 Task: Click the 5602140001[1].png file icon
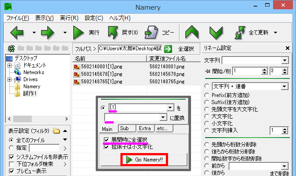(77, 67)
